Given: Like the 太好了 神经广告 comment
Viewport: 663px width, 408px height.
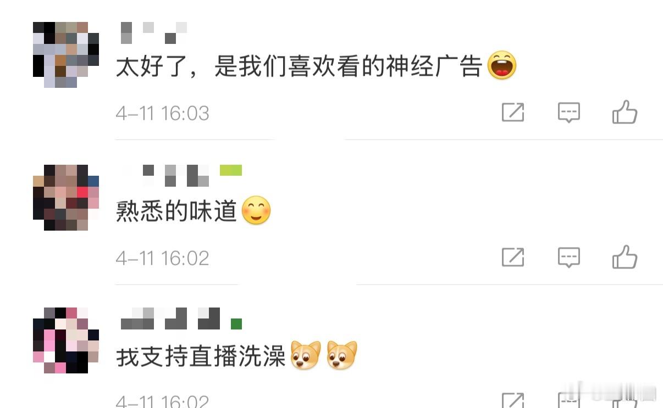Looking at the screenshot, I should (x=625, y=112).
